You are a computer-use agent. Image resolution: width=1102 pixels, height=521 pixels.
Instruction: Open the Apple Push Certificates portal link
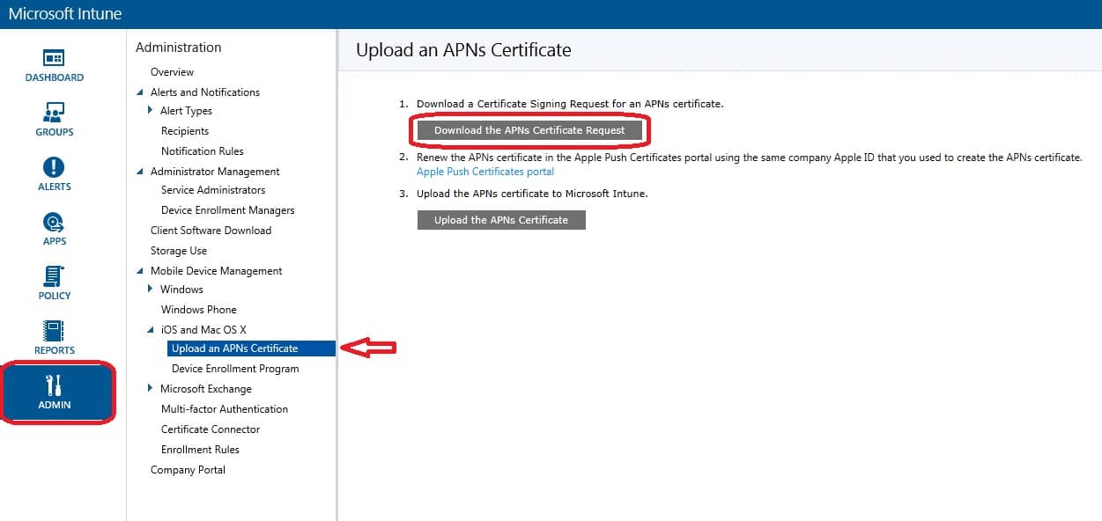coord(485,172)
